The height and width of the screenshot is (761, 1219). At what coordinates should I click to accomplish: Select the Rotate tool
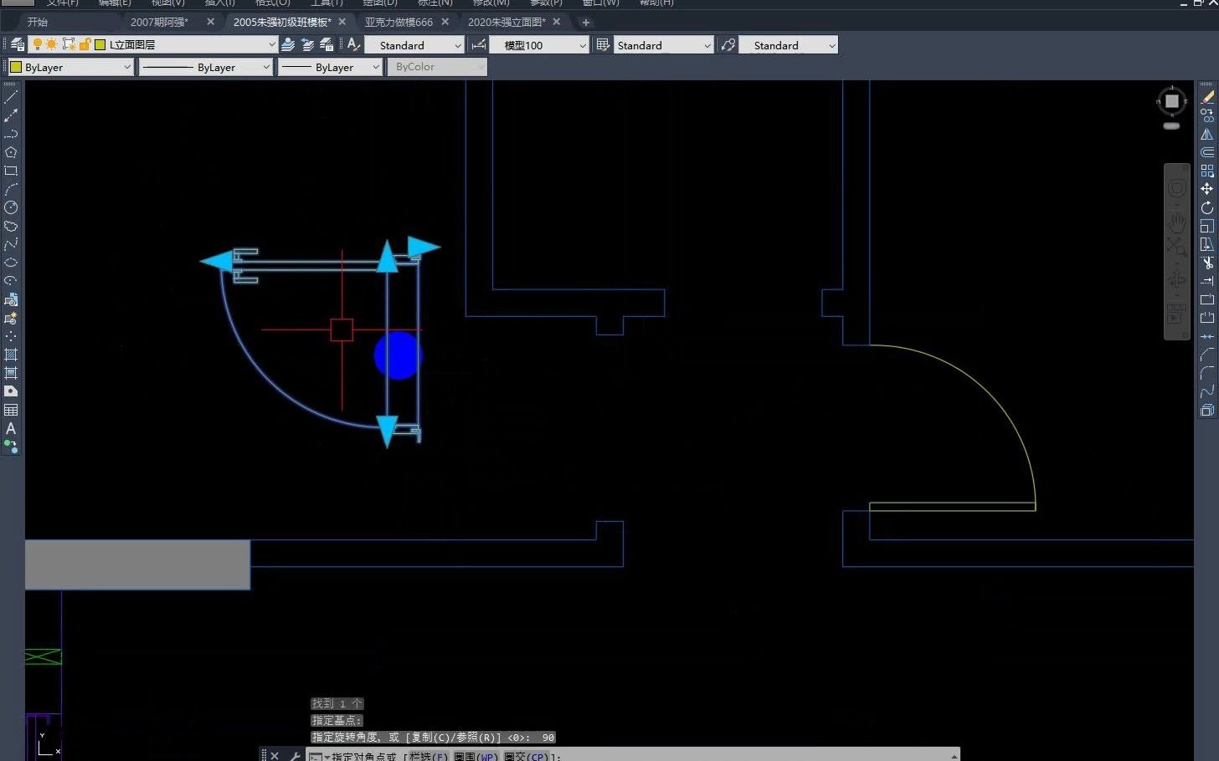coord(1207,207)
